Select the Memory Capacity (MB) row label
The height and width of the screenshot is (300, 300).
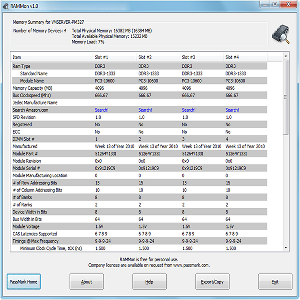click(x=32, y=88)
